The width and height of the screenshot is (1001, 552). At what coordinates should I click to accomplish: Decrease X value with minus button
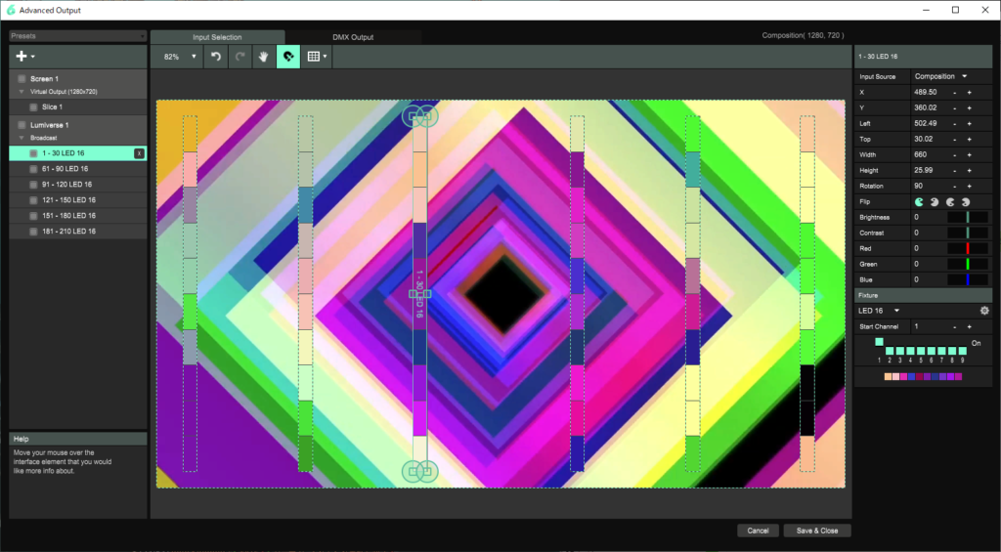click(x=955, y=93)
